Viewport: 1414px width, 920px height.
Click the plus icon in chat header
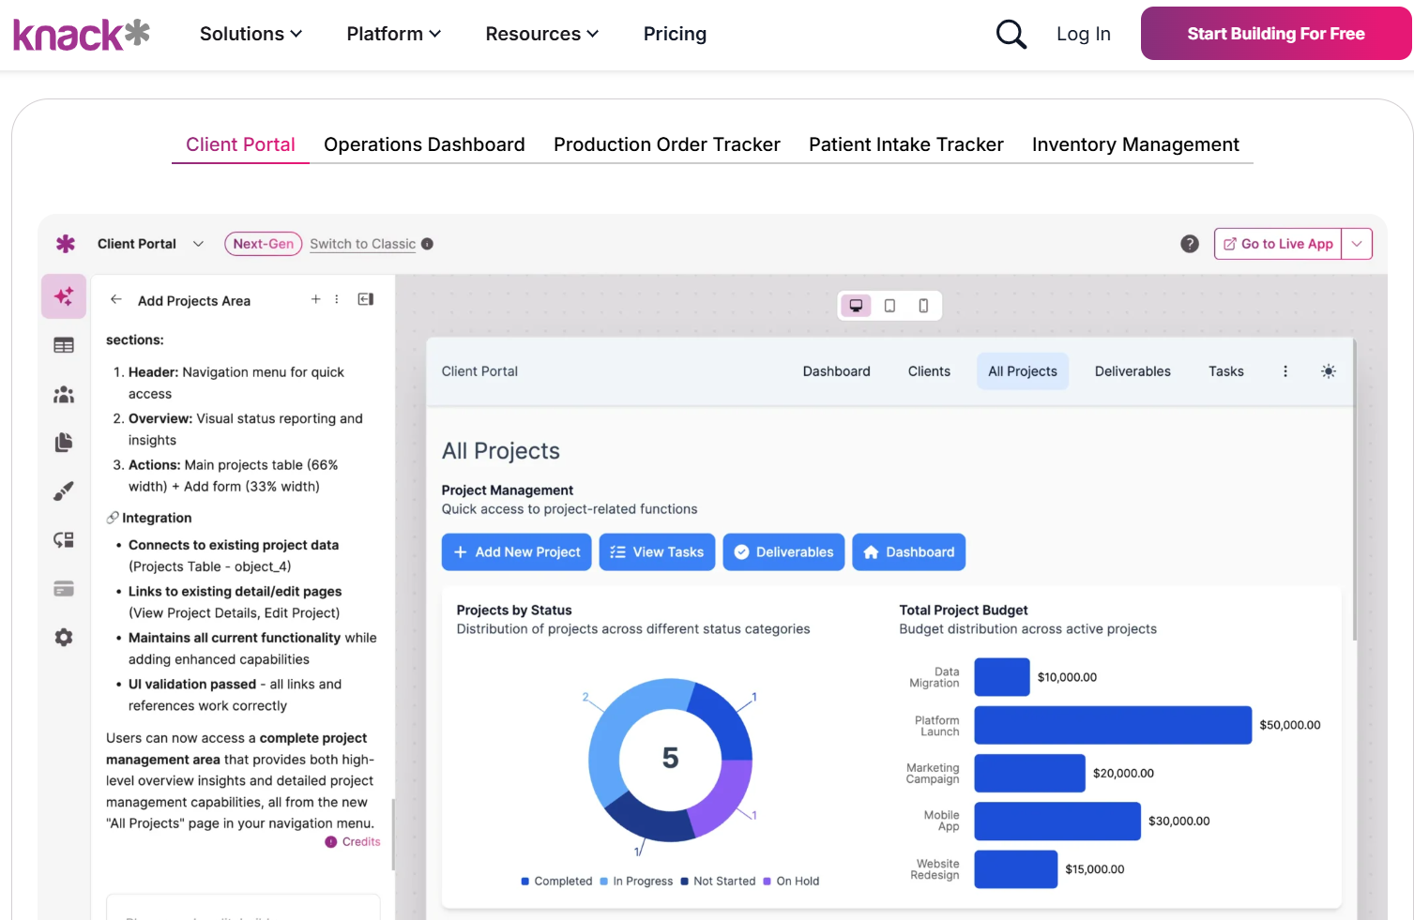point(316,299)
